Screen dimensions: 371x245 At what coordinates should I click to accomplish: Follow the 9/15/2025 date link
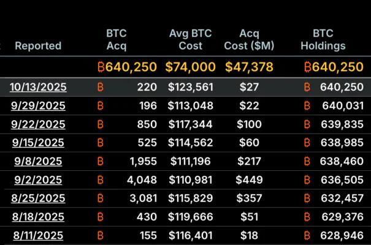[x=38, y=143]
